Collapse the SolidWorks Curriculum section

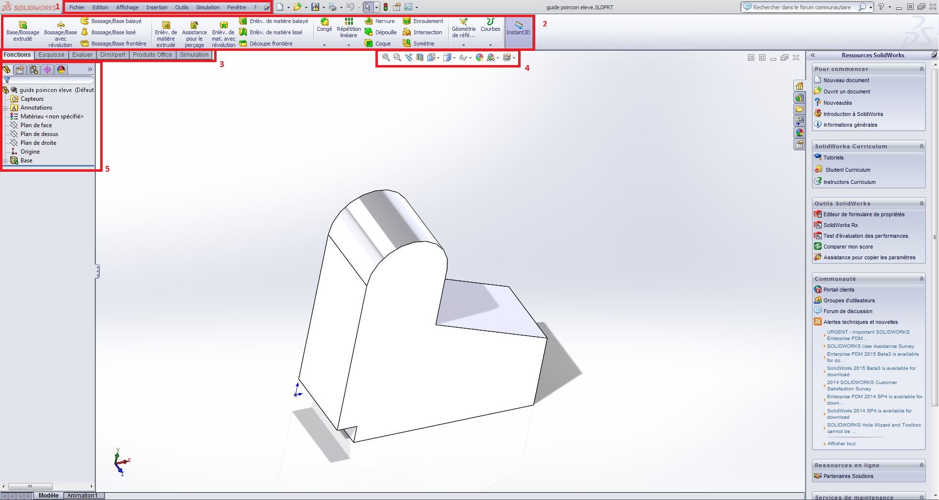[x=921, y=146]
